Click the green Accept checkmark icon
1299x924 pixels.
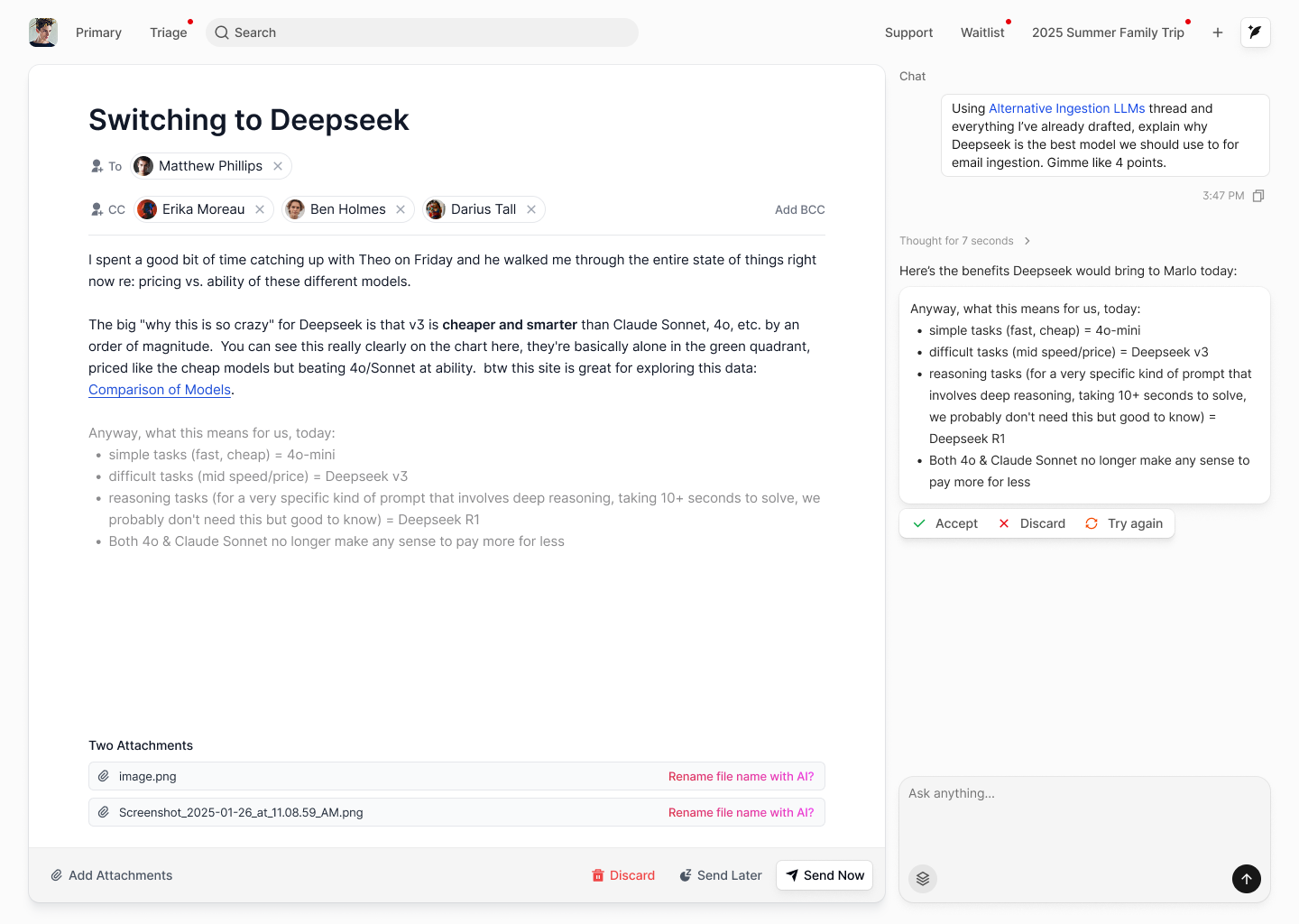click(919, 523)
